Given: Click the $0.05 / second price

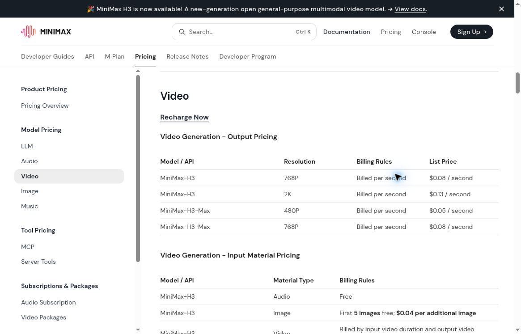Looking at the screenshot, I should click(x=451, y=211).
